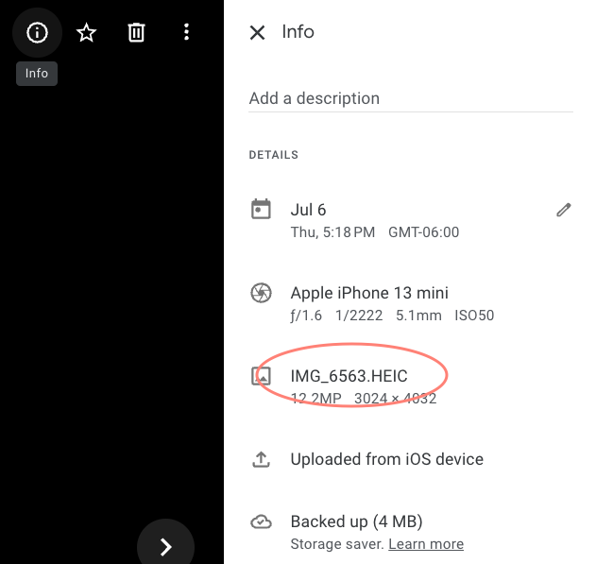Screen dimensions: 596x564
Task: Select the IMG_6563.HEIC file name
Action: (x=349, y=376)
